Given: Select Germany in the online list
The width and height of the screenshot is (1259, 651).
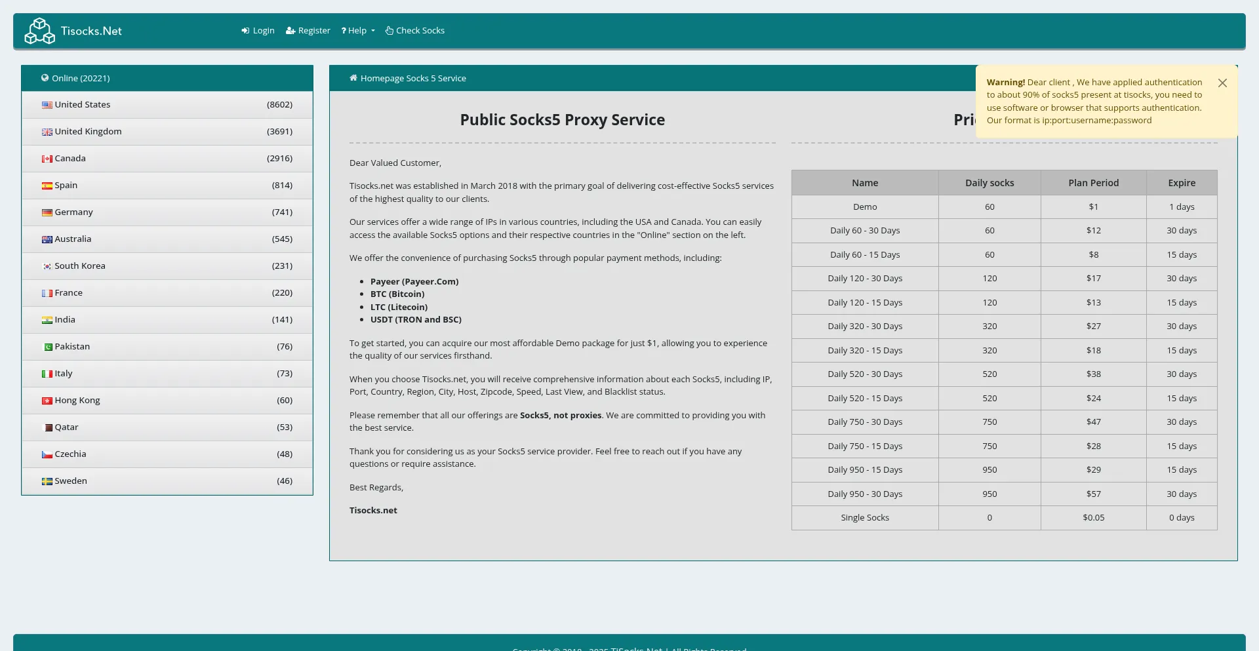Looking at the screenshot, I should (x=73, y=212).
